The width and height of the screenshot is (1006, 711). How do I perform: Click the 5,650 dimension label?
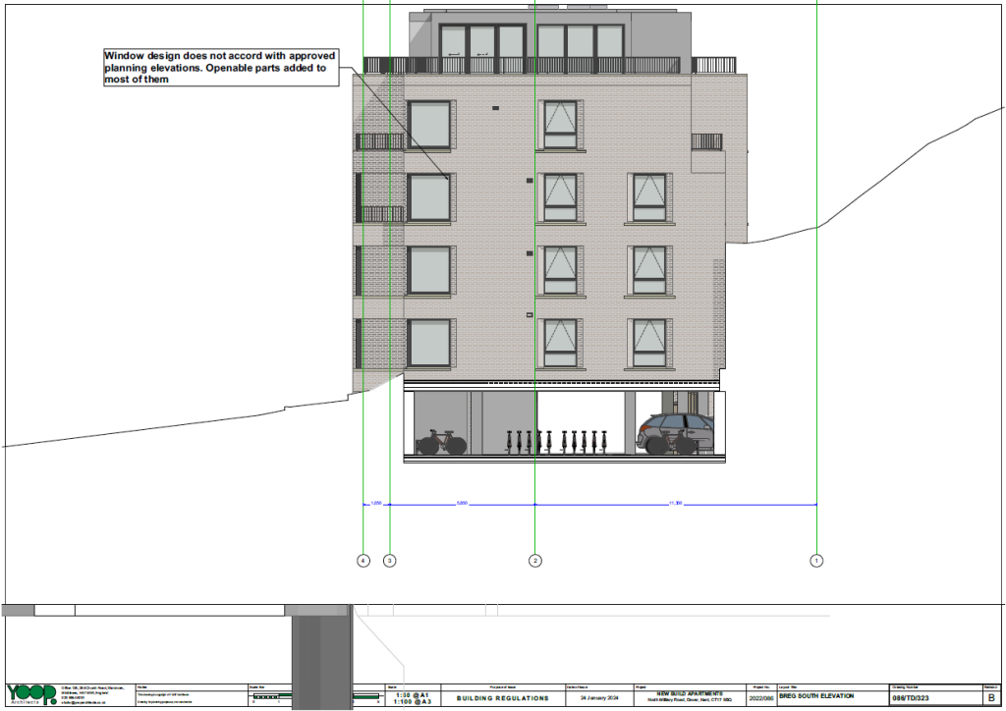[462, 504]
